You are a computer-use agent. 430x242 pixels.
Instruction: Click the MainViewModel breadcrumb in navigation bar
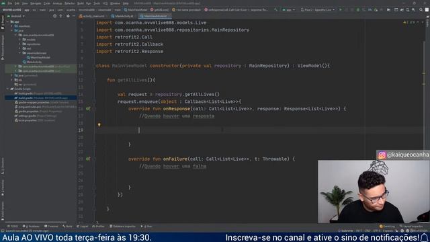136,10
